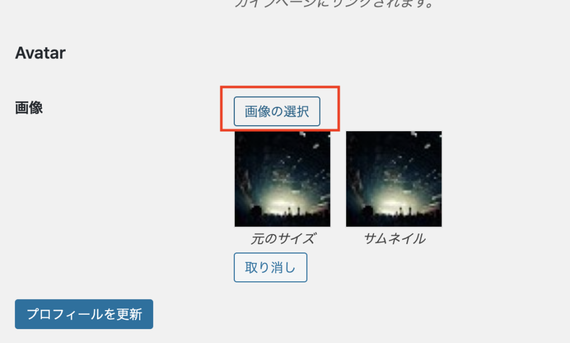Click the 画像 field label

click(x=29, y=108)
